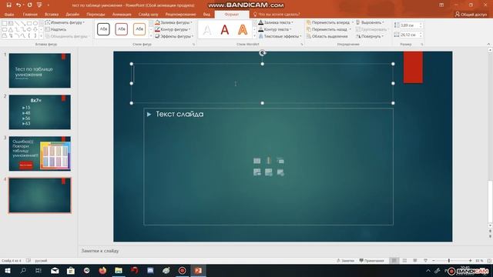Switch to the Анимация ribbon tab
493x277 pixels.
(x=122, y=15)
